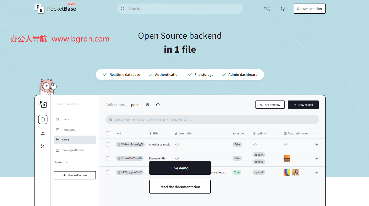Viewport: 369px width, 206px height.
Task: Check the Another example row checkbox
Action: click(108, 144)
